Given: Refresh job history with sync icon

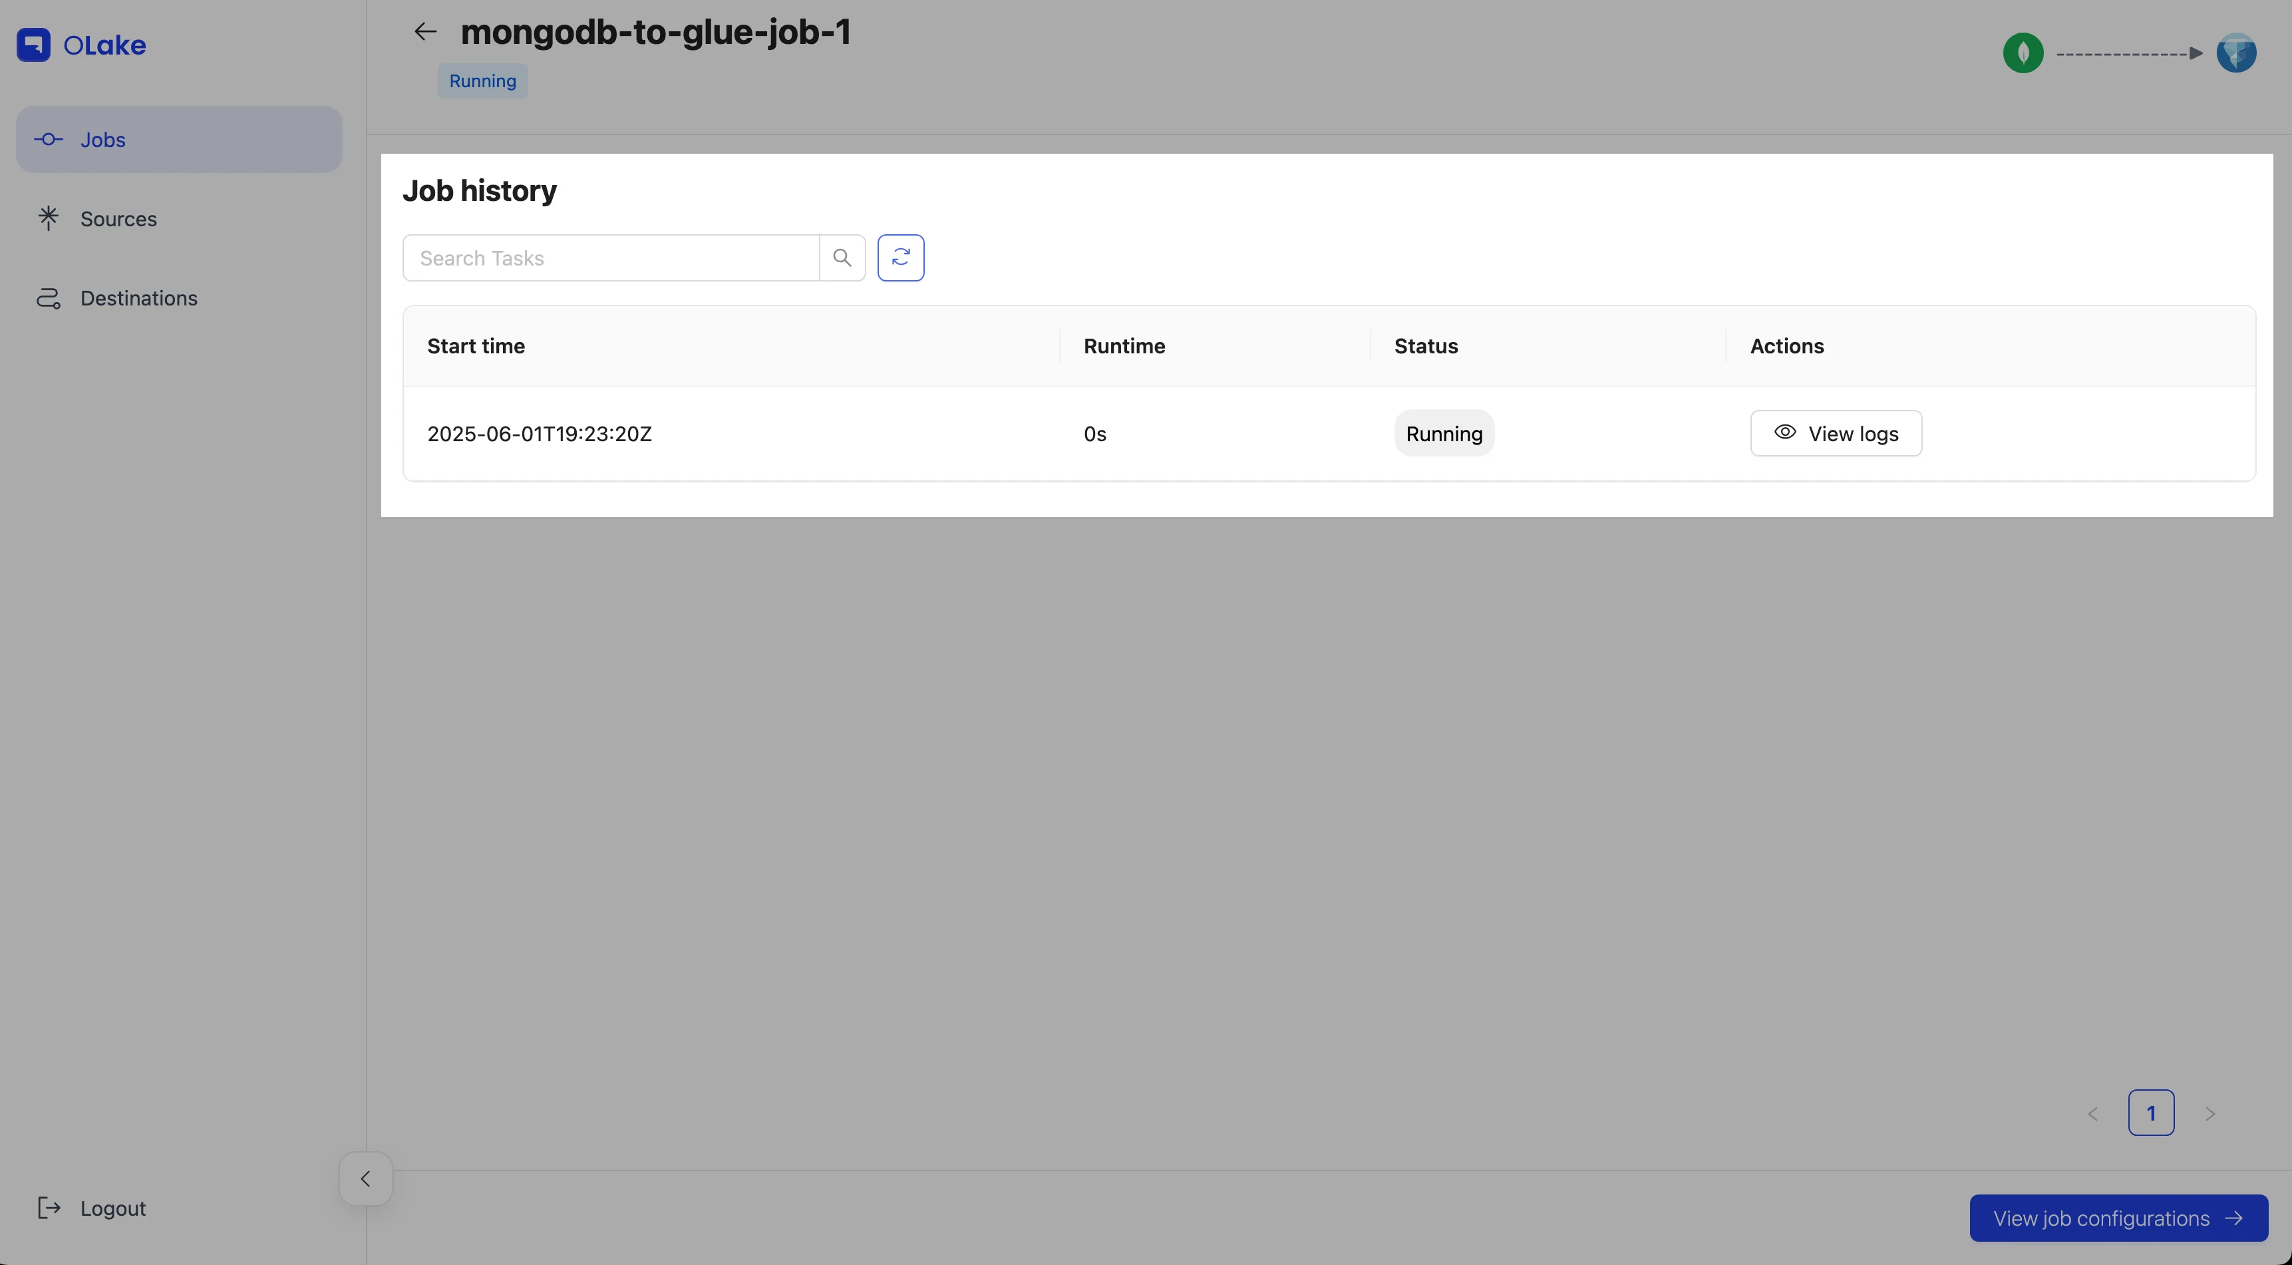Looking at the screenshot, I should tap(900, 258).
